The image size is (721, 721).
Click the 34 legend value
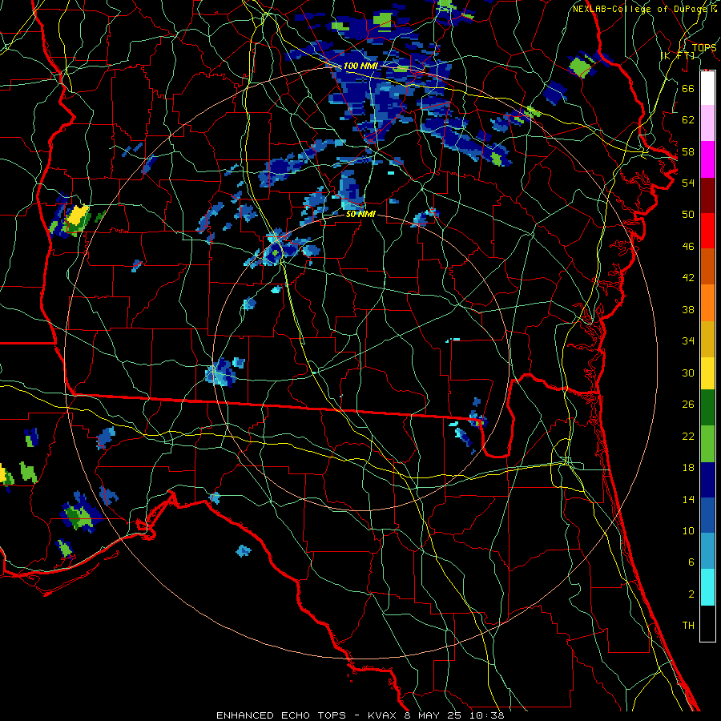[688, 341]
